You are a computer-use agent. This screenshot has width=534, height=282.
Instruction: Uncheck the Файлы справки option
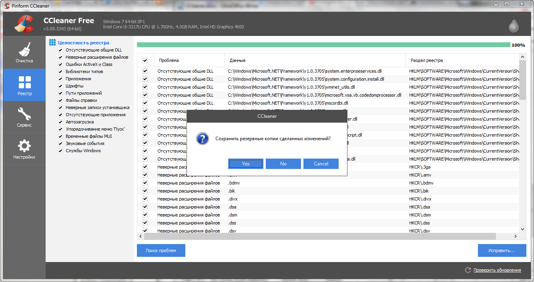click(x=60, y=100)
